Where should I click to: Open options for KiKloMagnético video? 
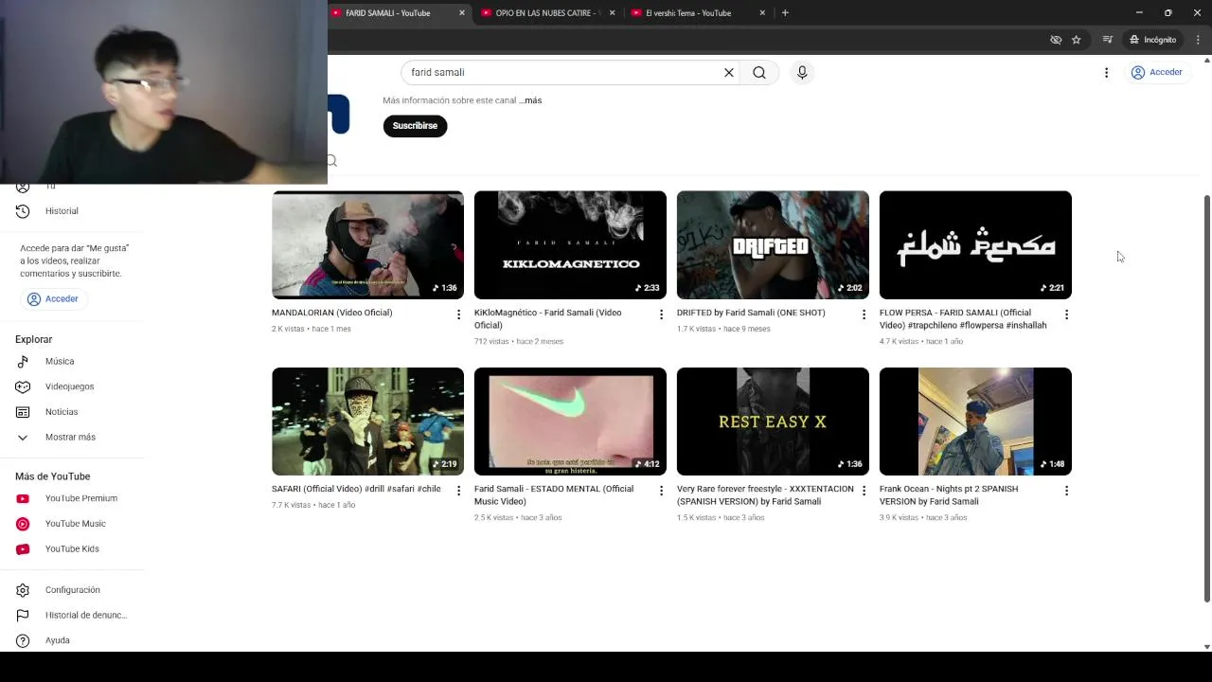[x=661, y=314]
